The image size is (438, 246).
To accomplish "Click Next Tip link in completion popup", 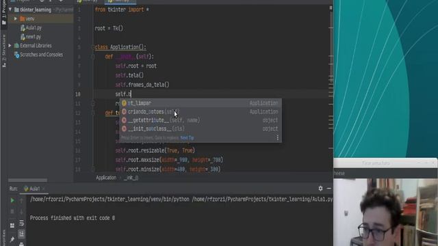I will tap(187, 138).
